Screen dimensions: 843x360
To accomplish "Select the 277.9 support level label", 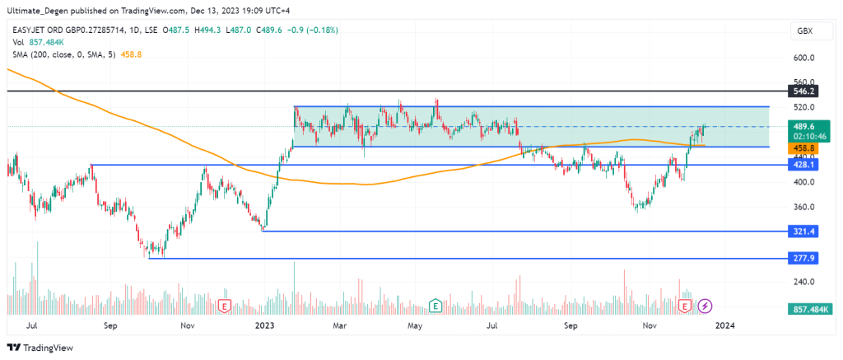I will [802, 259].
